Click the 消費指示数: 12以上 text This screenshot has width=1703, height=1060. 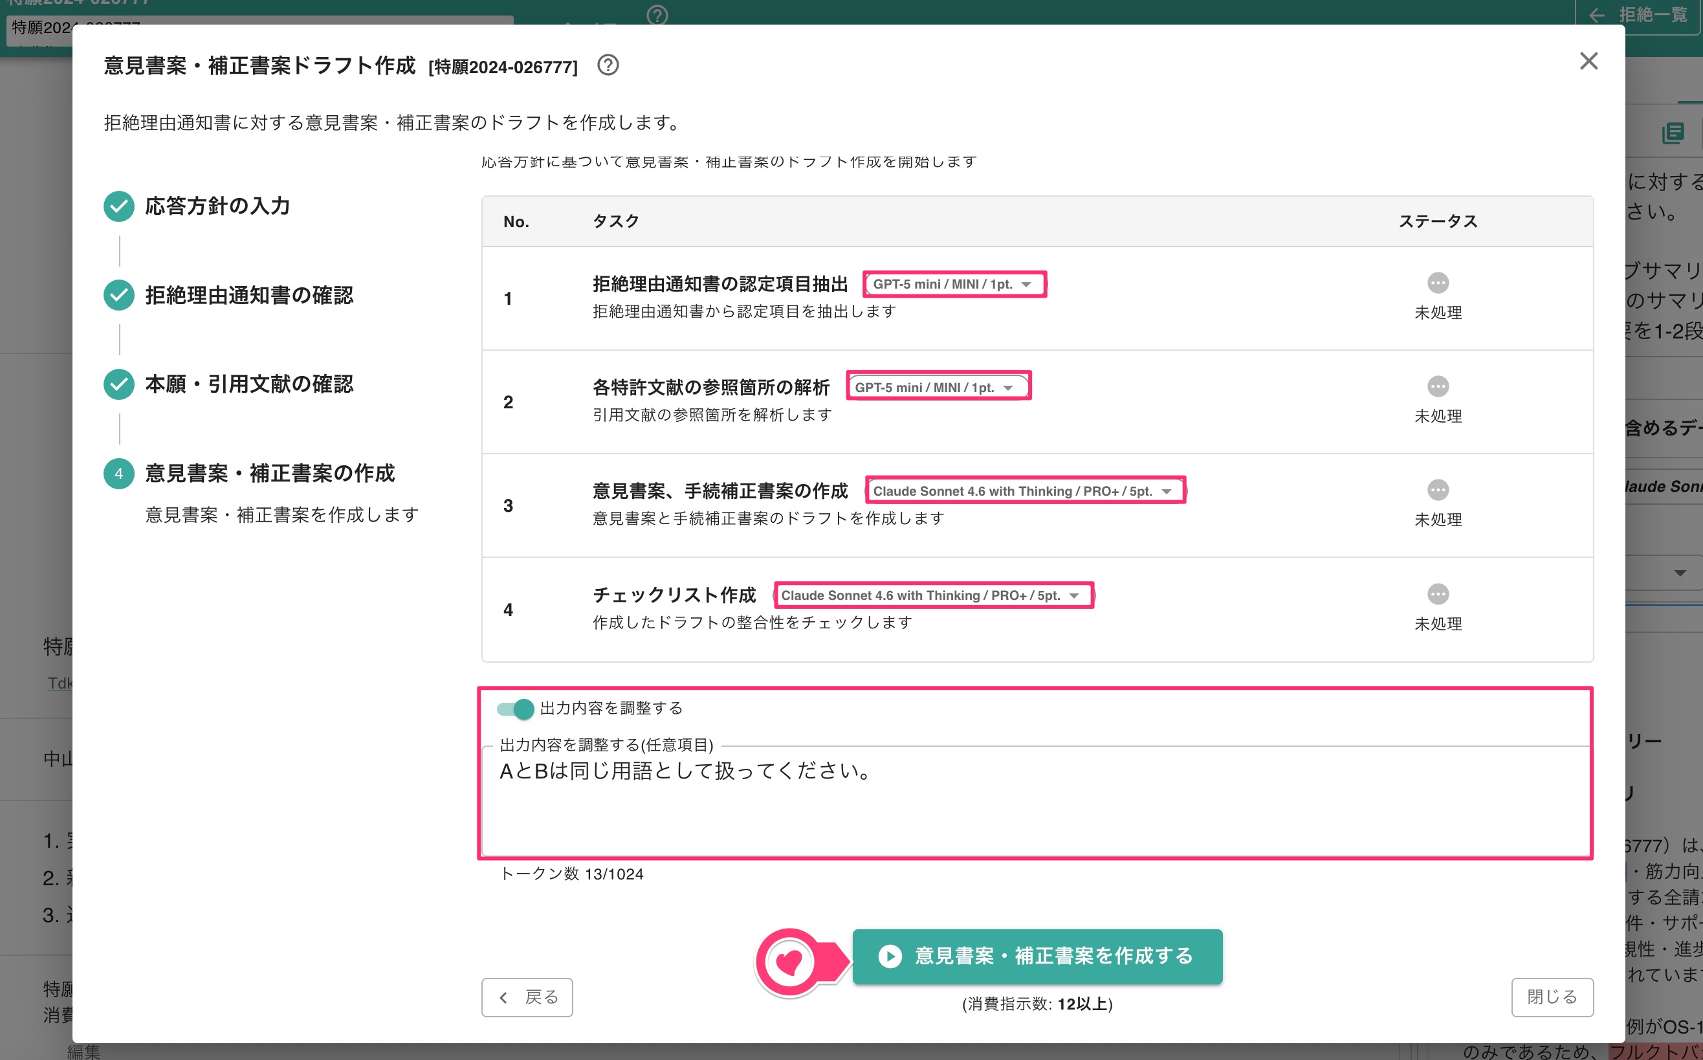[x=1037, y=1004]
